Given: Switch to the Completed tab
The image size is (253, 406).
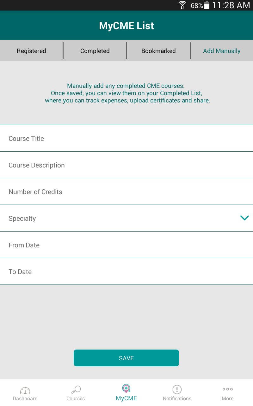Looking at the screenshot, I should pos(95,51).
